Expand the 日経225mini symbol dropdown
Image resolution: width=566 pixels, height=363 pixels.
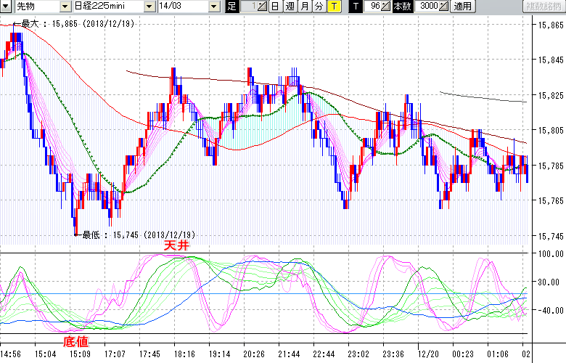tap(149, 7)
